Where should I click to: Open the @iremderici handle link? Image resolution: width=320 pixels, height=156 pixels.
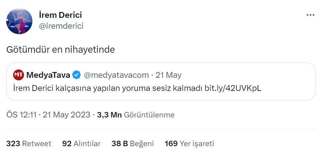click(x=61, y=26)
